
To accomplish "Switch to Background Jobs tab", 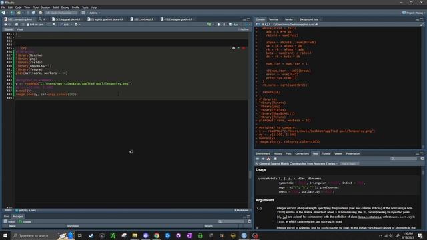I will (x=309, y=19).
